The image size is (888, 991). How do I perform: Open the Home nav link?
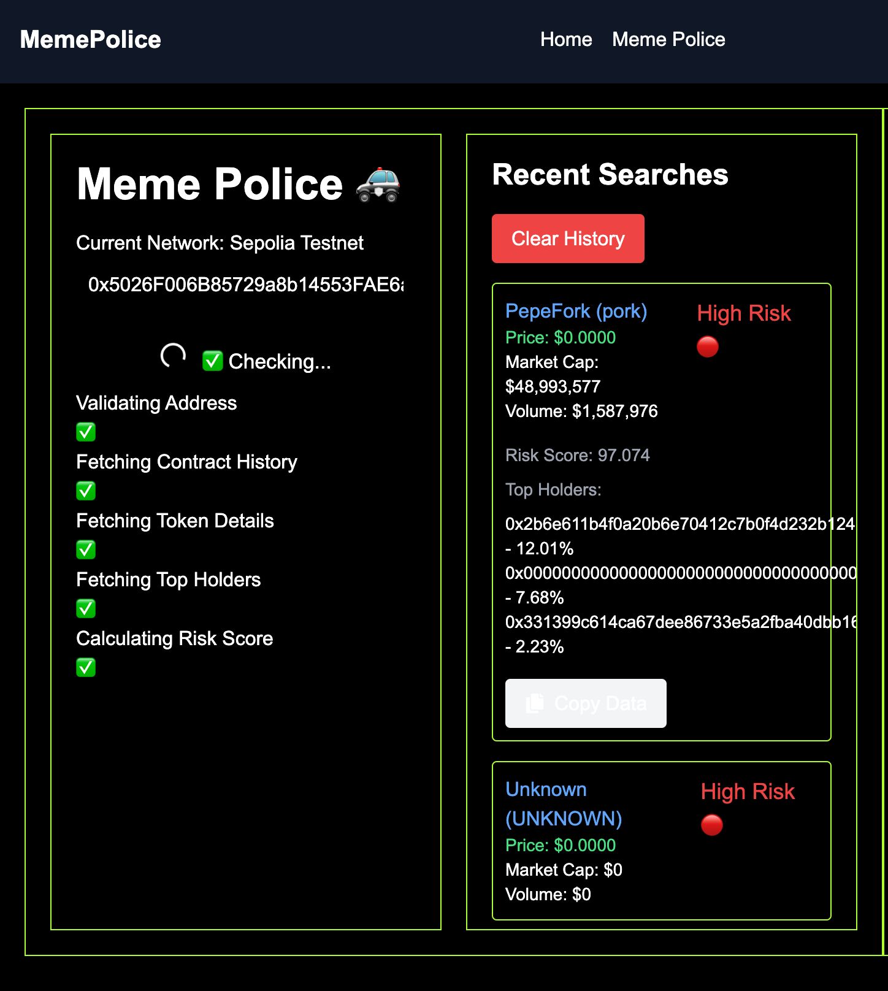click(566, 39)
